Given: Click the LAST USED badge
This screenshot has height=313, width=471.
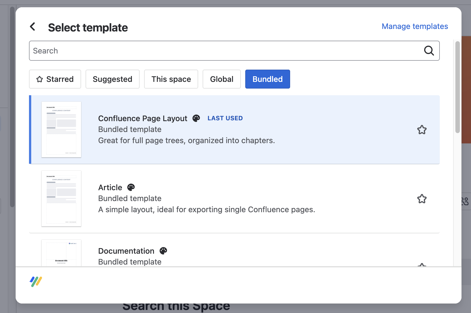Looking at the screenshot, I should pyautogui.click(x=225, y=118).
